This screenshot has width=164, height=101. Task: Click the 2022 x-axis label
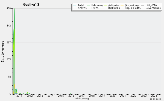pyautogui.click(x=133, y=96)
